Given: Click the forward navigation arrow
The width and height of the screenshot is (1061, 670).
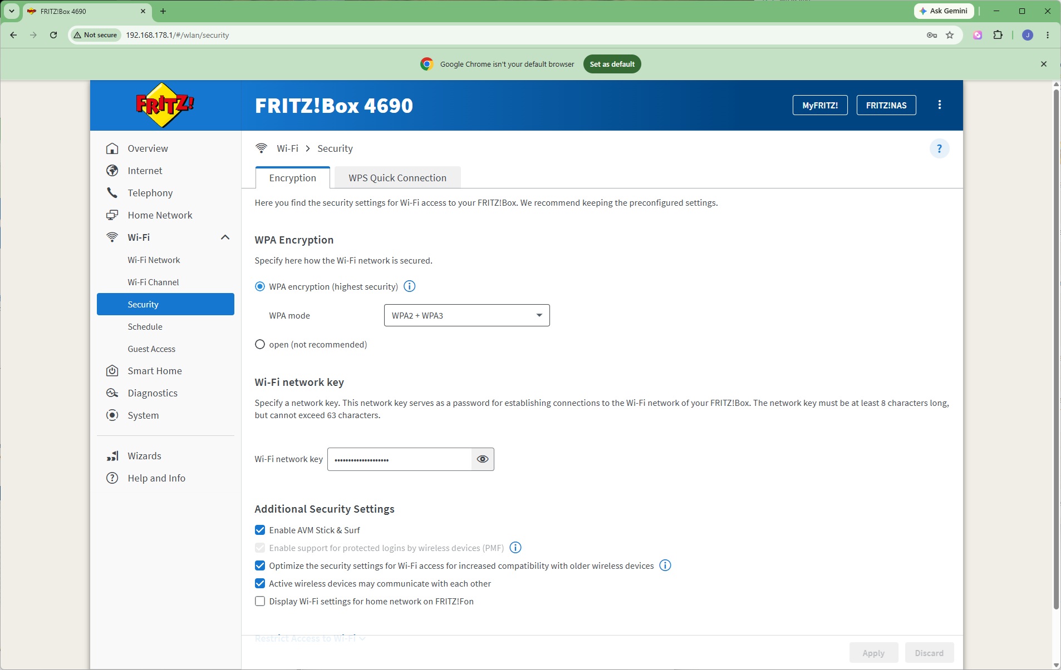Looking at the screenshot, I should (x=33, y=35).
